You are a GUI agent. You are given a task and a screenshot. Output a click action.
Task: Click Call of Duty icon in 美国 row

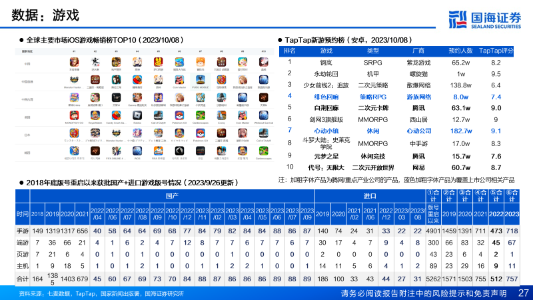pos(159,115)
